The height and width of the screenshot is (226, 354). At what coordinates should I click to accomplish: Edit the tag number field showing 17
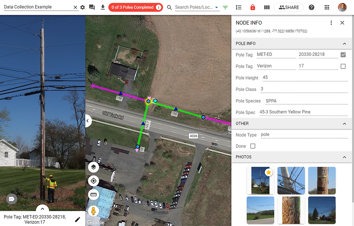pos(318,66)
